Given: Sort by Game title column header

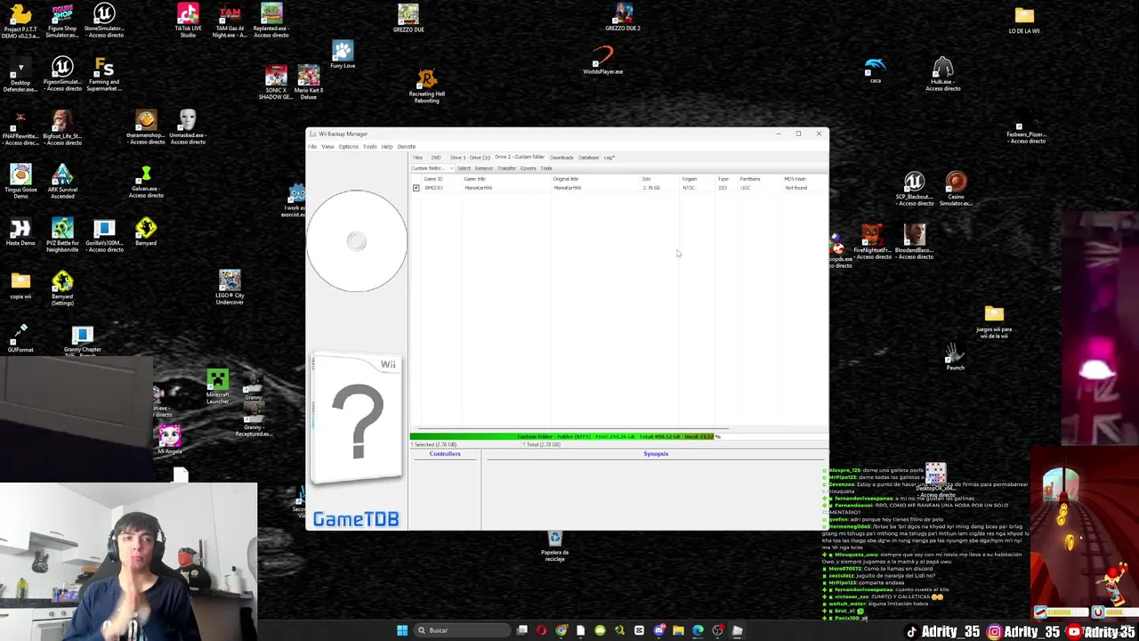Looking at the screenshot, I should coord(474,179).
